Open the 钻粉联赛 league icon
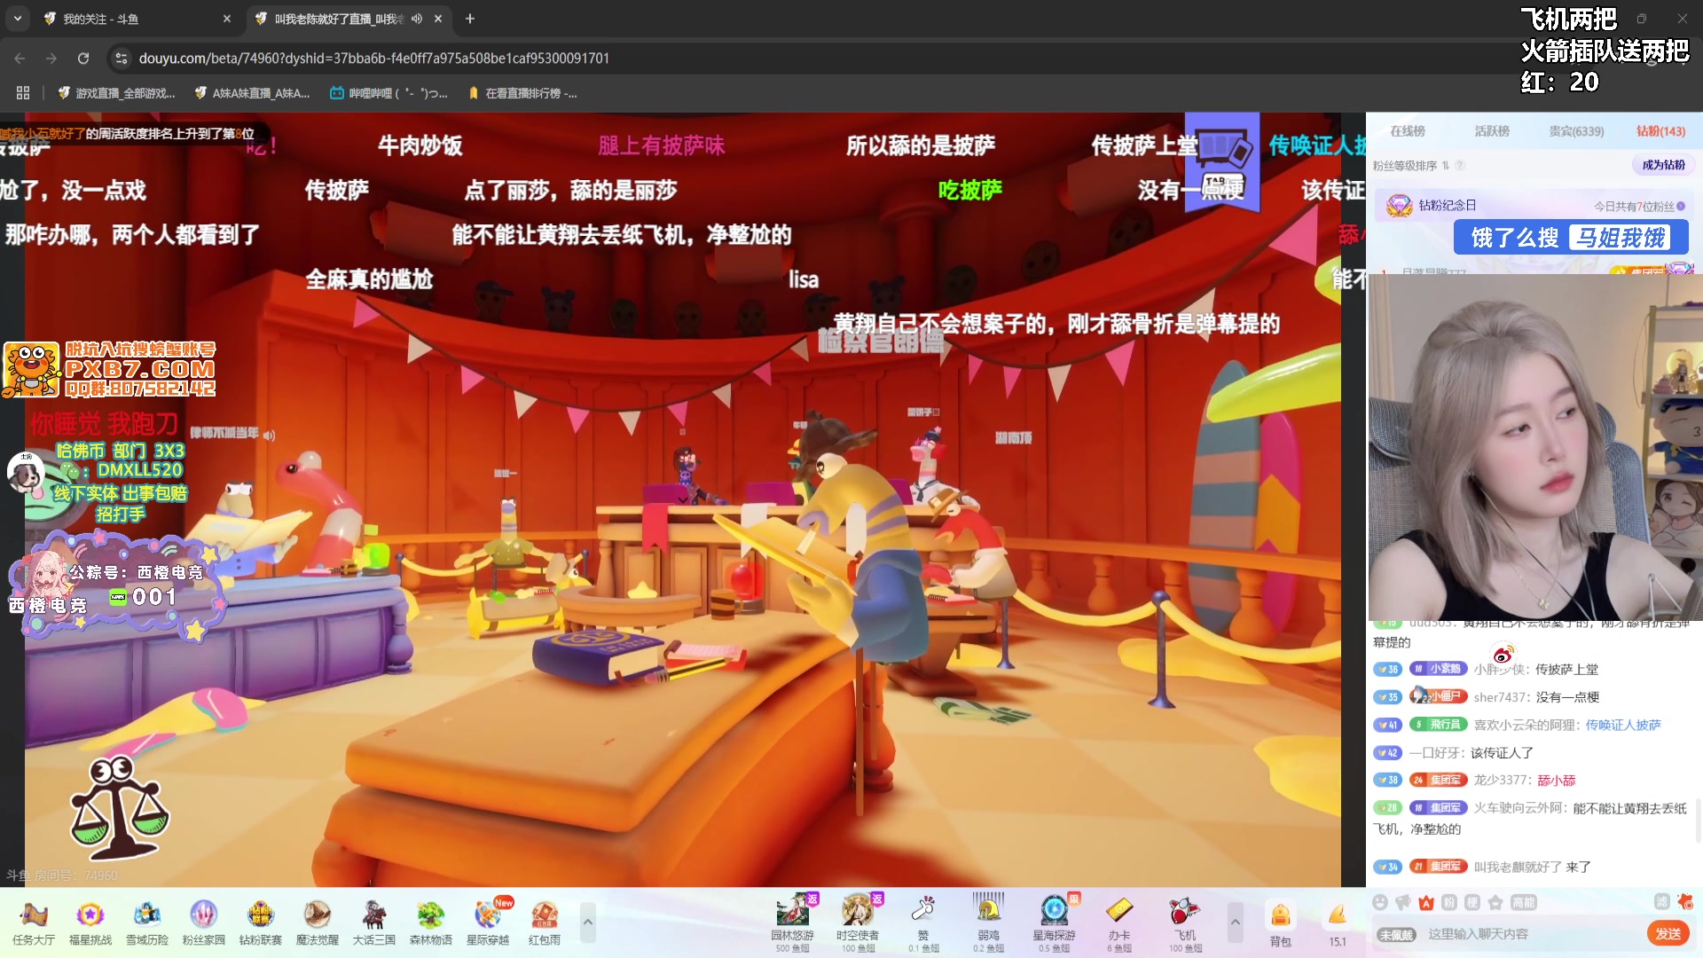The height and width of the screenshot is (958, 1703). (x=261, y=923)
